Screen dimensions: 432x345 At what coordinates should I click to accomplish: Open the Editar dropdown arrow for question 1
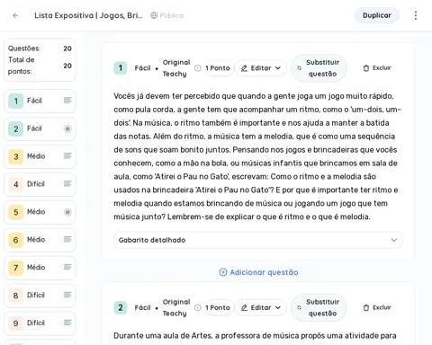coord(278,68)
